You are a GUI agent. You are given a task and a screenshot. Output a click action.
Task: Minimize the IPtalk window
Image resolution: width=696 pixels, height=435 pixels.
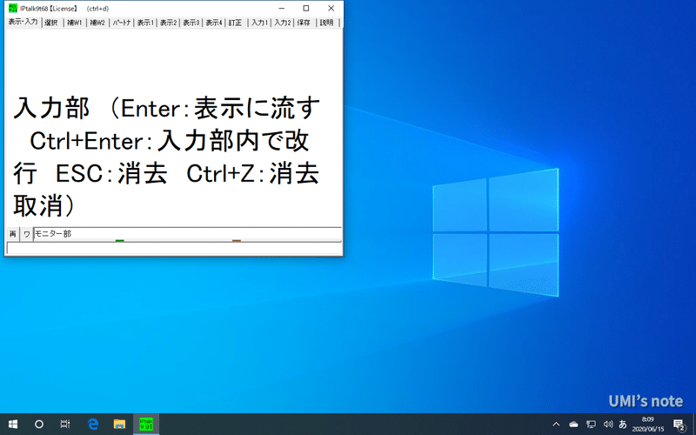[x=281, y=9]
